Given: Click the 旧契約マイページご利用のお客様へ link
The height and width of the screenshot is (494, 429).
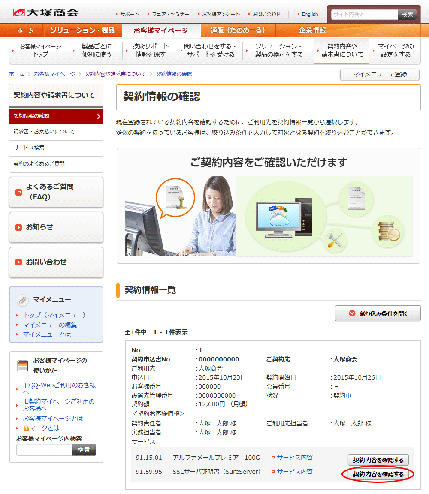Looking at the screenshot, I should coord(59,405).
